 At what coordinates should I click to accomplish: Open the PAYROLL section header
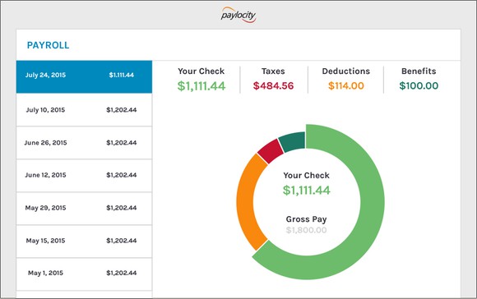[48, 45]
